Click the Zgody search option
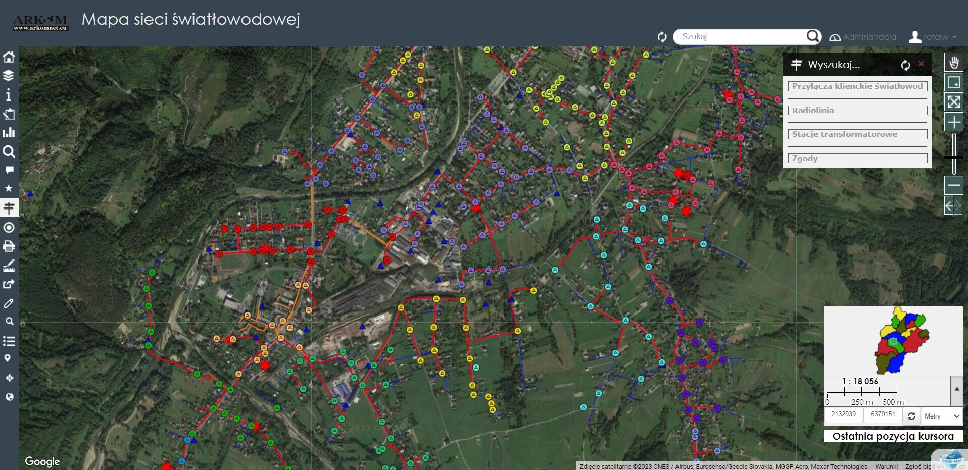The width and height of the screenshot is (968, 470). click(x=857, y=159)
